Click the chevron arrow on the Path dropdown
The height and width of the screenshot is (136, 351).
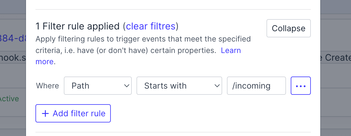(127, 86)
